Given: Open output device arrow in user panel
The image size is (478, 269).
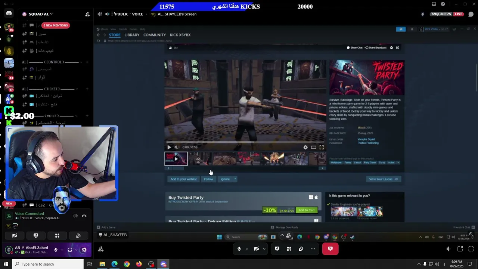Looking at the screenshot, I should (x=76, y=250).
